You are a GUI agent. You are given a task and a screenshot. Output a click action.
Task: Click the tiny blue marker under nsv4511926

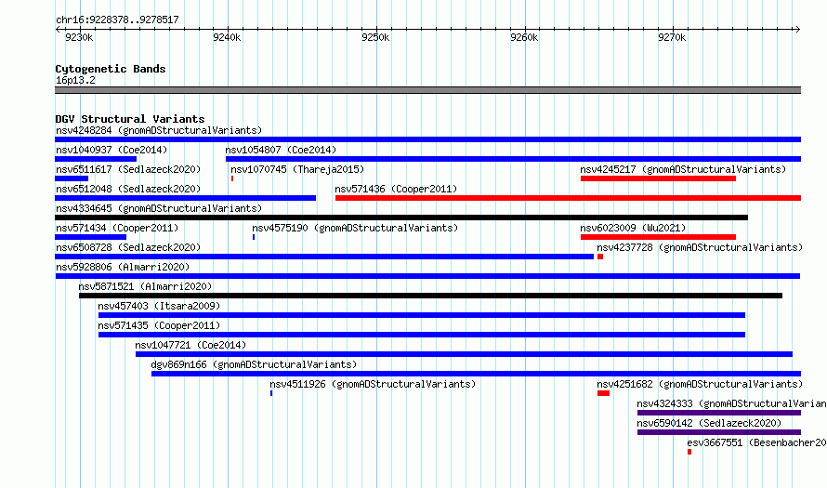(x=271, y=393)
